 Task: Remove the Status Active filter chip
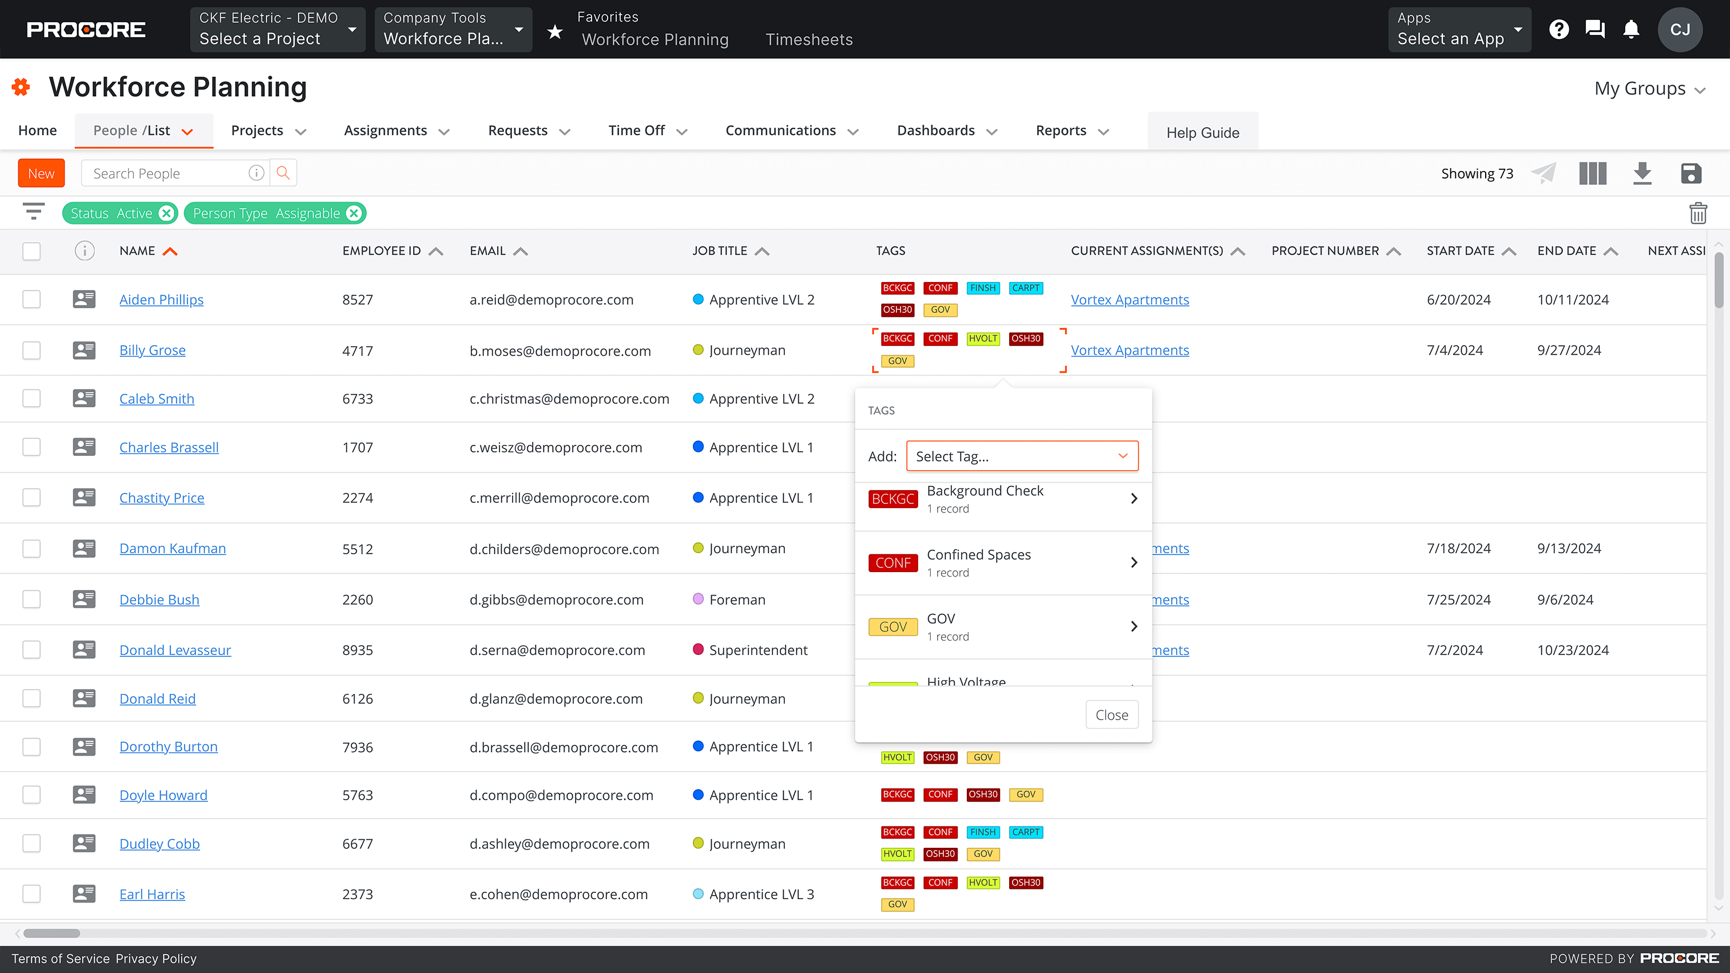(x=166, y=213)
